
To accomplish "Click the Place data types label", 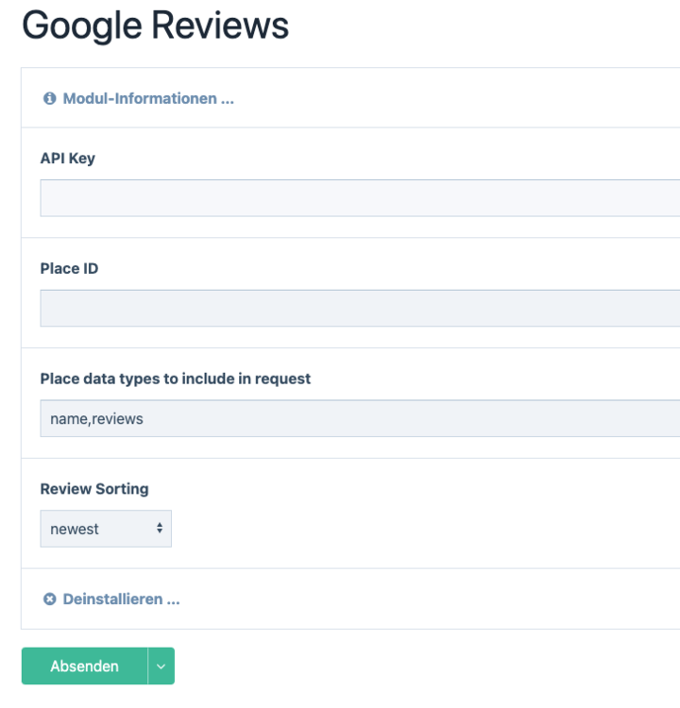I will (x=175, y=379).
